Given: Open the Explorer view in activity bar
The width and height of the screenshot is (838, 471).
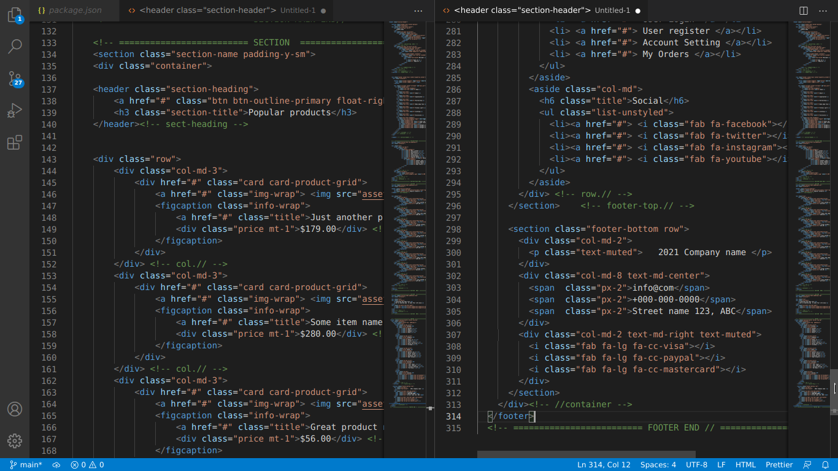Looking at the screenshot, I should [15, 15].
